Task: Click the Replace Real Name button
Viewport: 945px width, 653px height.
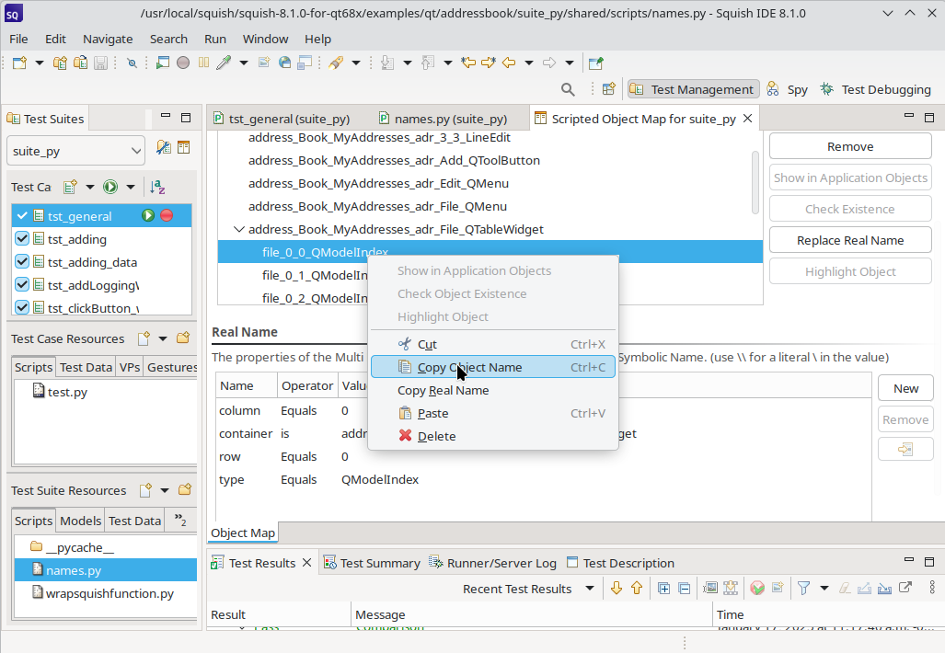Action: coord(849,240)
